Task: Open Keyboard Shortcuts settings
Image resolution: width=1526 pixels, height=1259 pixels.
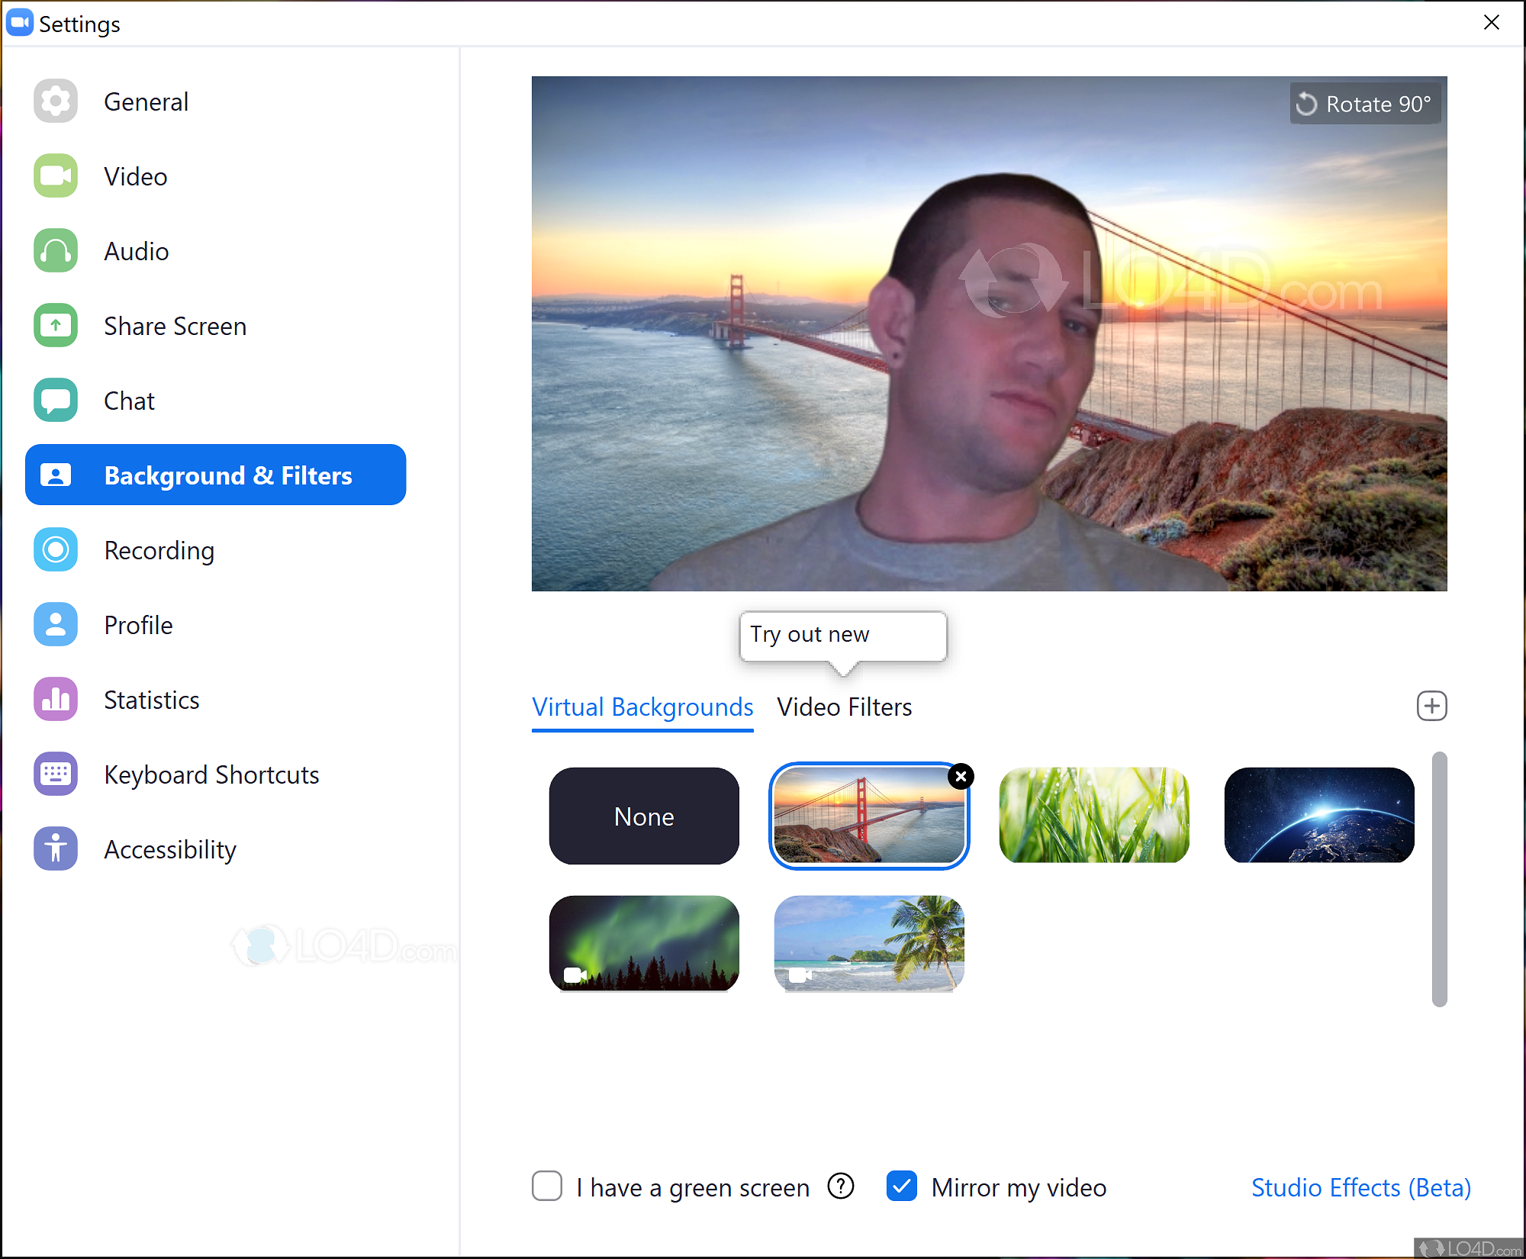Action: click(211, 774)
